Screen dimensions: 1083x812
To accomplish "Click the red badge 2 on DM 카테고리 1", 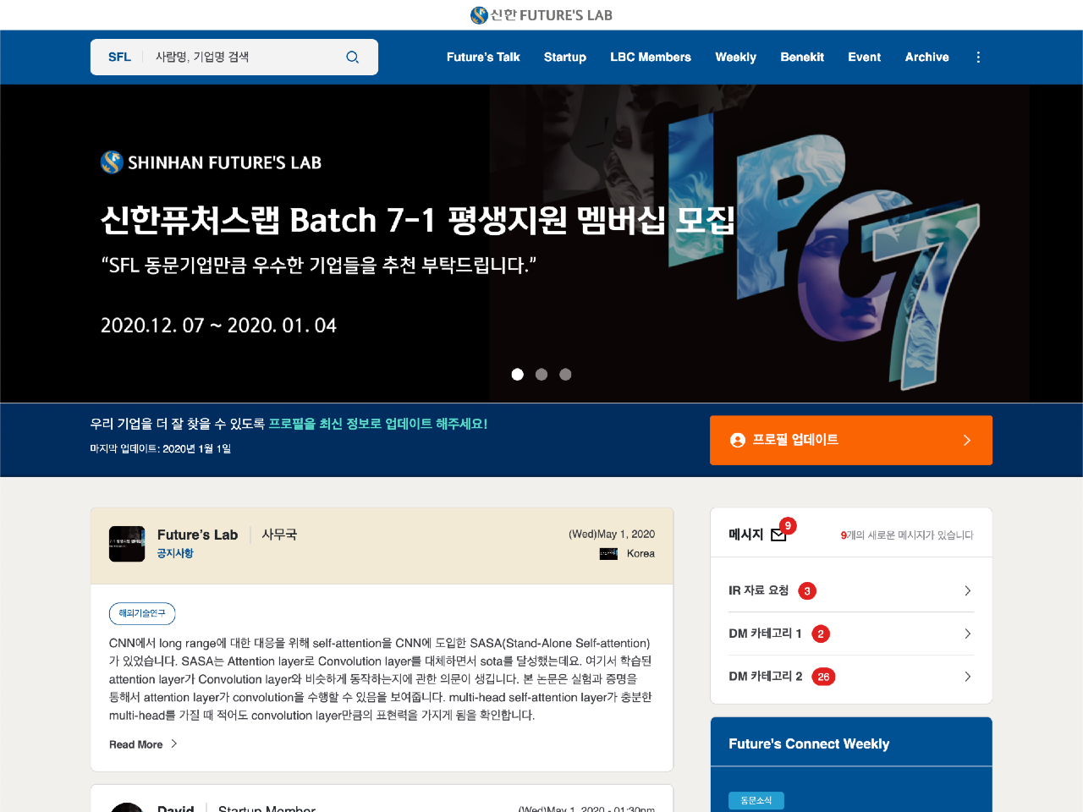I will coord(821,634).
